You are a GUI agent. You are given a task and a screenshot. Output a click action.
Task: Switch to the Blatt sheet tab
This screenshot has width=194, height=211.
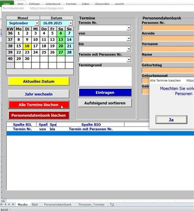35,205
